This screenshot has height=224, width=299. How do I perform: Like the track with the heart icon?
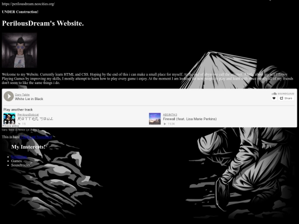274,98
